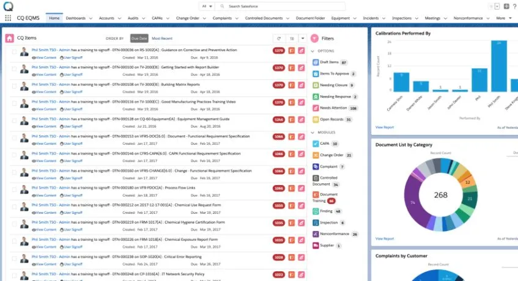This screenshot has width=518, height=281.
Task: Click the Search Salesforce input field
Action: [280, 6]
